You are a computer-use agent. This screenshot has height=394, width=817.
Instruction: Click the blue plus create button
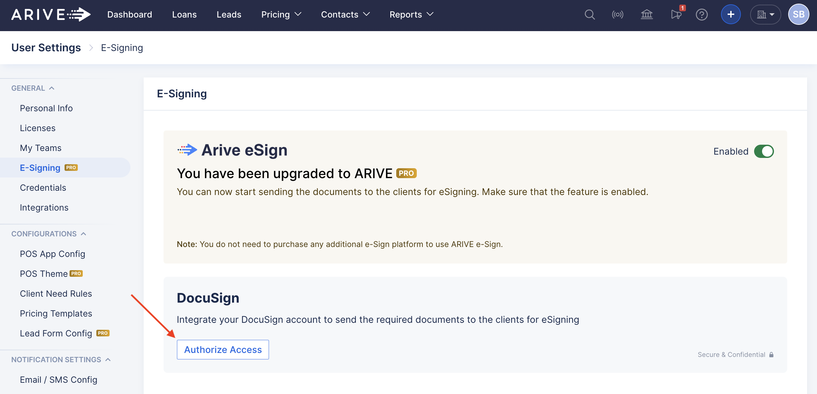tap(731, 15)
